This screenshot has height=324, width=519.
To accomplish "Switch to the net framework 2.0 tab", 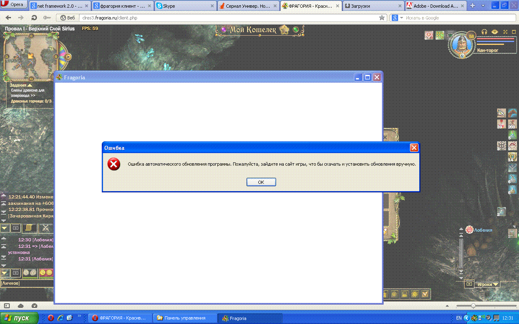I will (x=60, y=6).
